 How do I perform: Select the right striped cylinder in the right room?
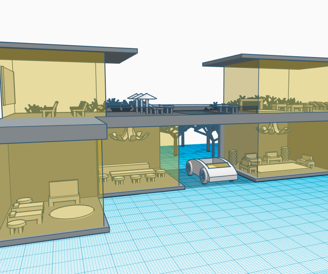(x=284, y=153)
